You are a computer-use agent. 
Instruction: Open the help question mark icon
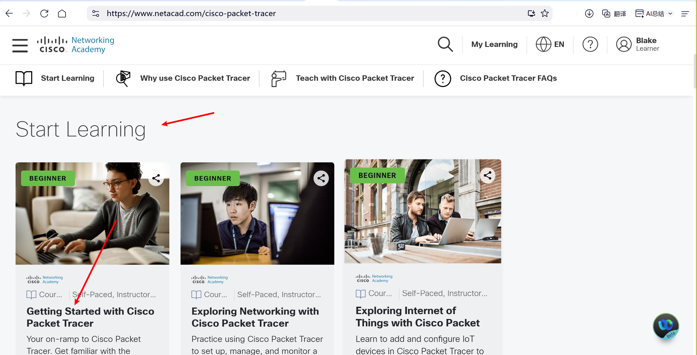[x=590, y=44]
